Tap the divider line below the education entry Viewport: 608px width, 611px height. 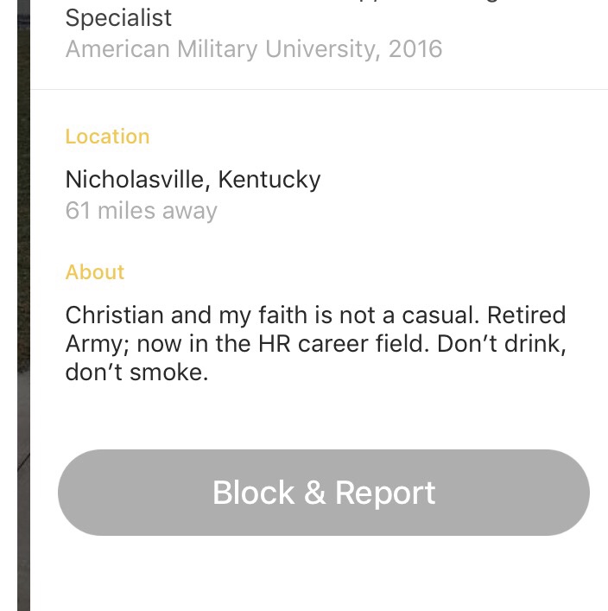pyautogui.click(x=320, y=89)
